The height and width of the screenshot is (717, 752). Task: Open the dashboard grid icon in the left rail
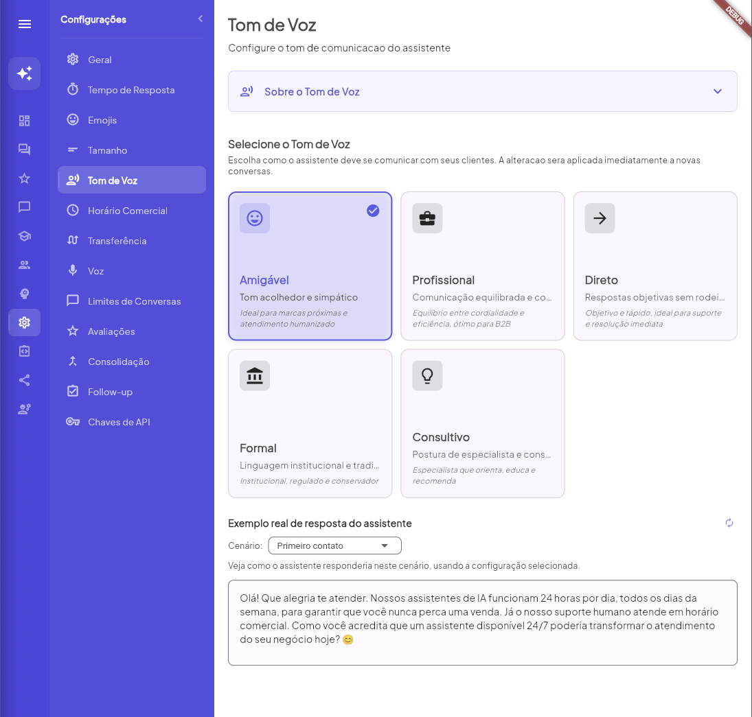25,121
